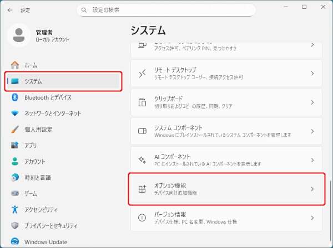Open システム コンポーネント settings
Screen dimensions: 333x248
point(226,131)
